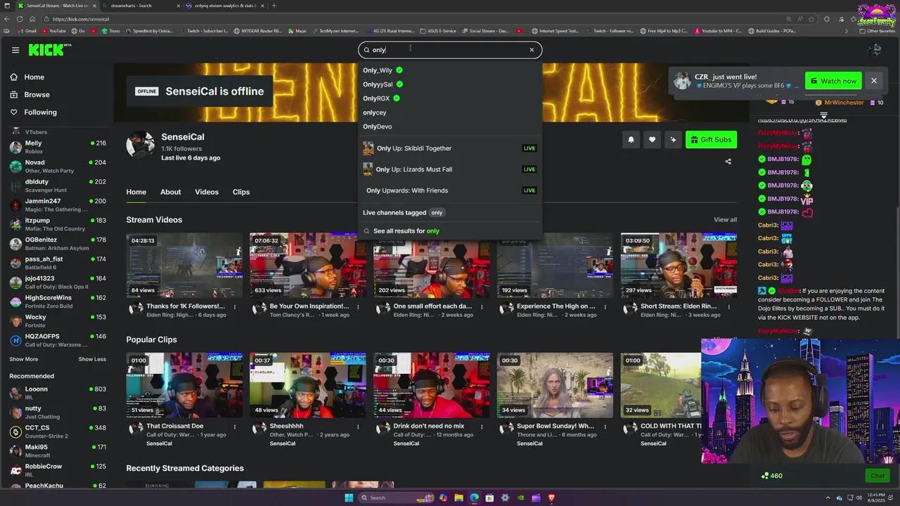This screenshot has height=506, width=900.
Task: Play the 'Drink don't need no mix' clip
Action: click(432, 385)
